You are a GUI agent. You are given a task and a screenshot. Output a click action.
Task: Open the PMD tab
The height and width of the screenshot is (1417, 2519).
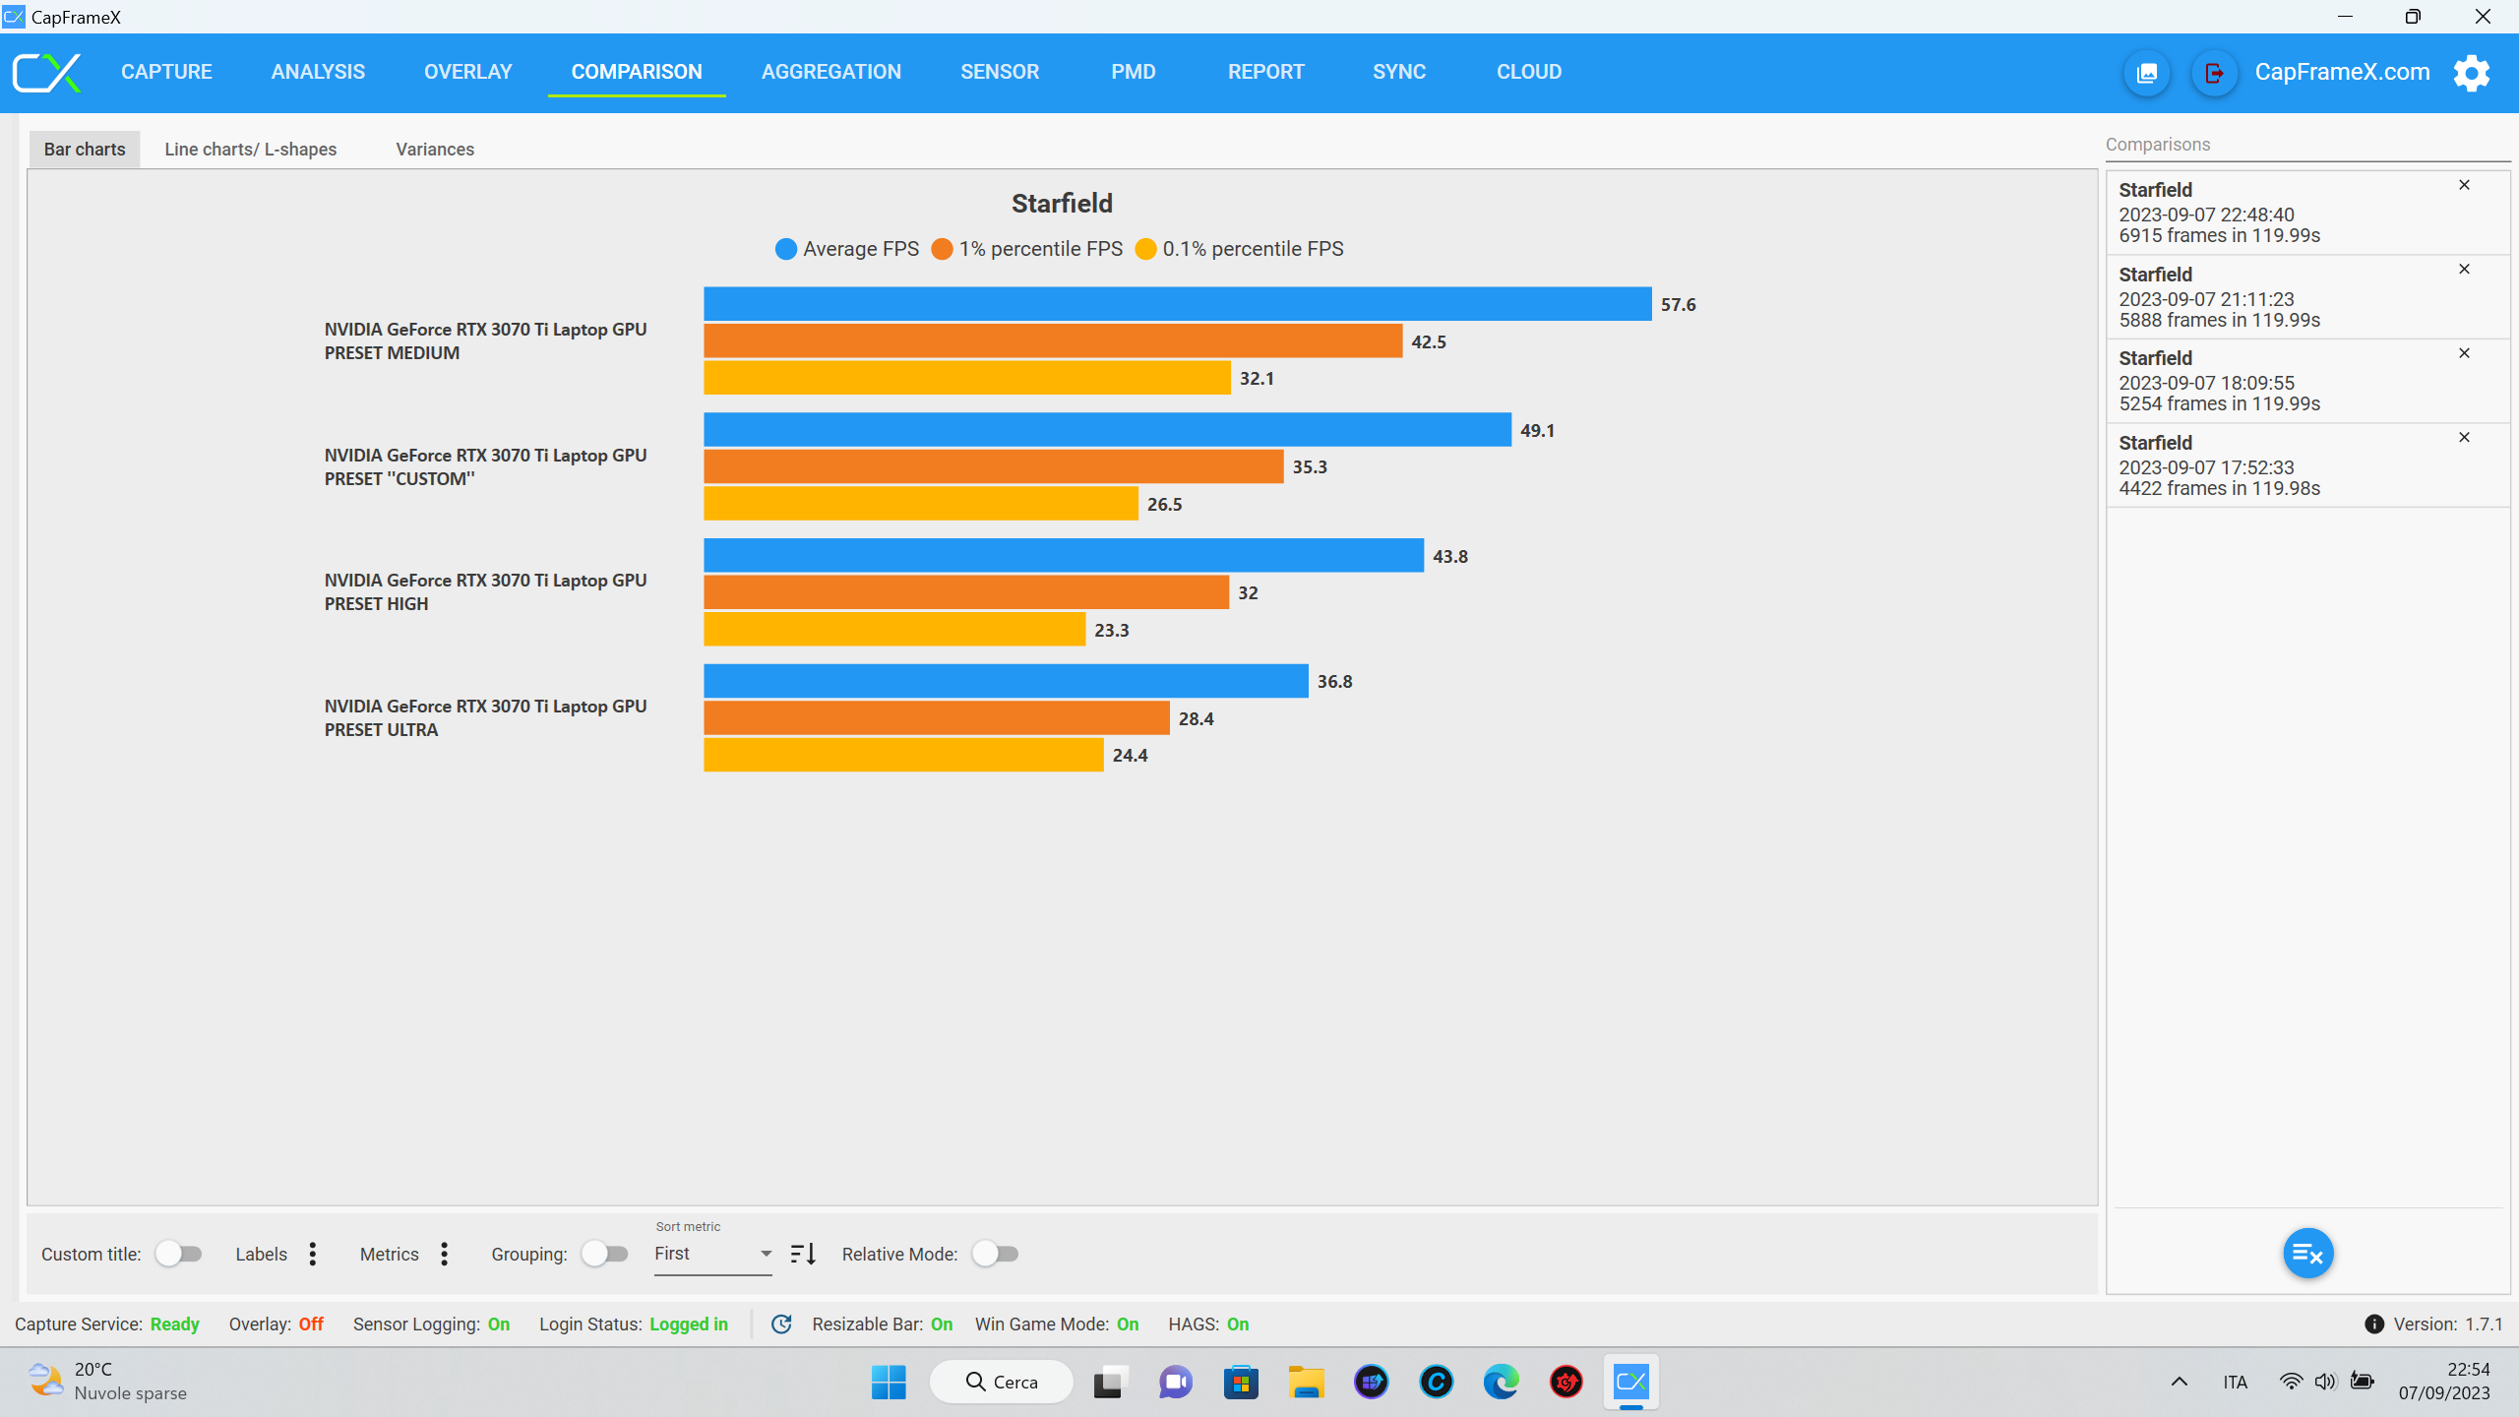1134,72
